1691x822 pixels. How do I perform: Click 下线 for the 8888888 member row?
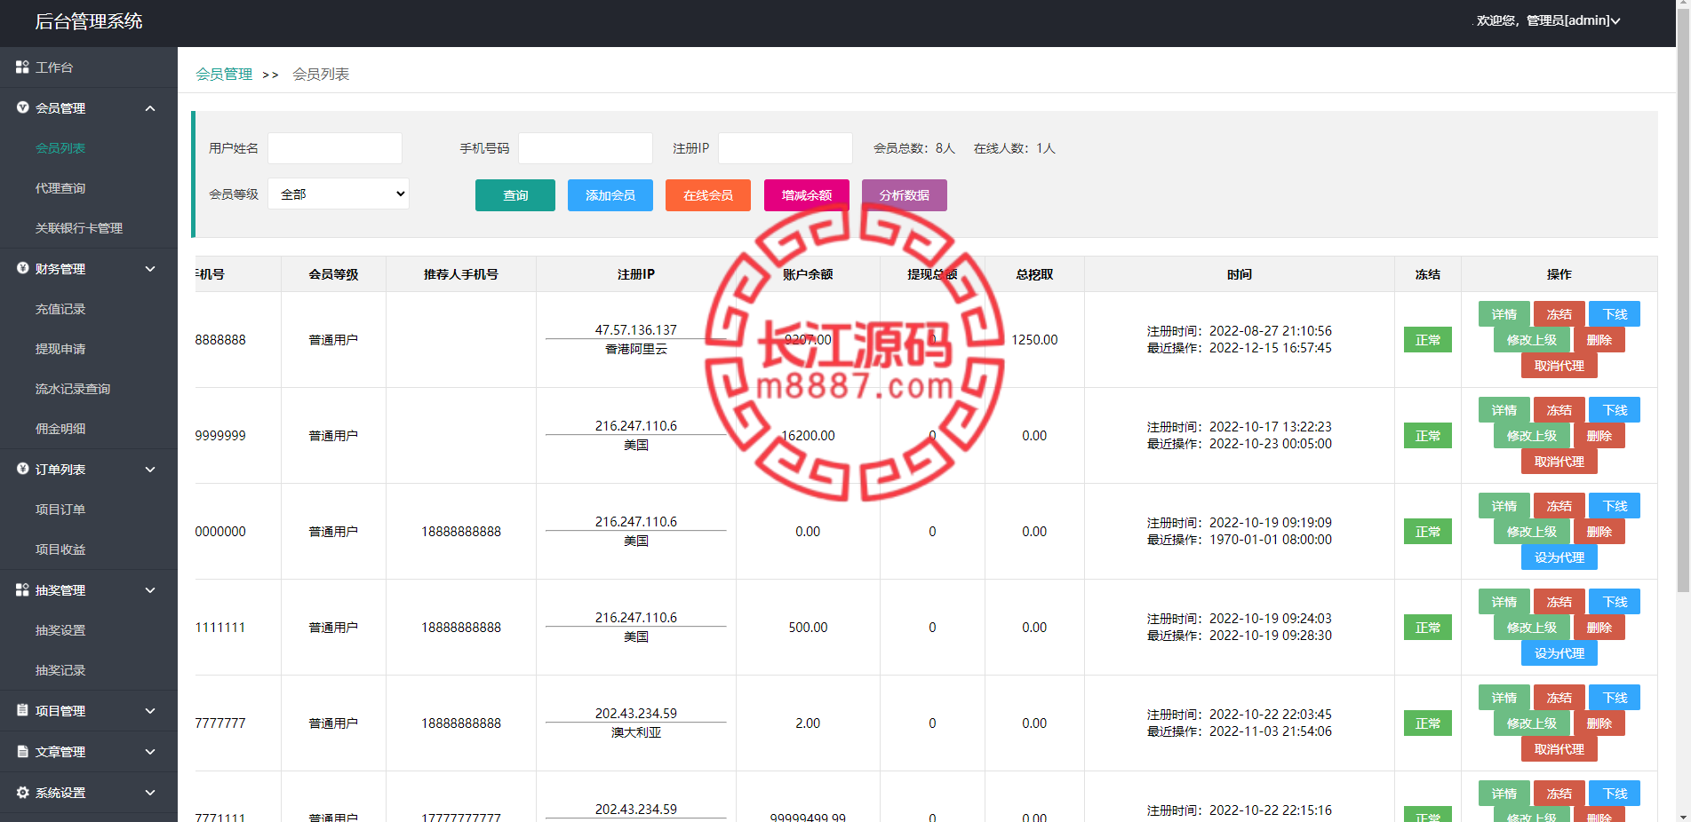pyautogui.click(x=1615, y=314)
